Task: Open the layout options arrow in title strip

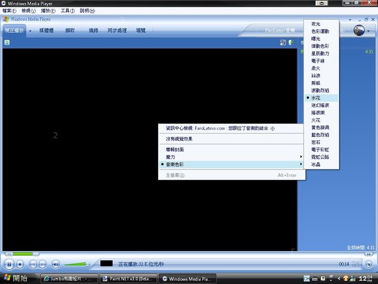Action: tap(350, 20)
